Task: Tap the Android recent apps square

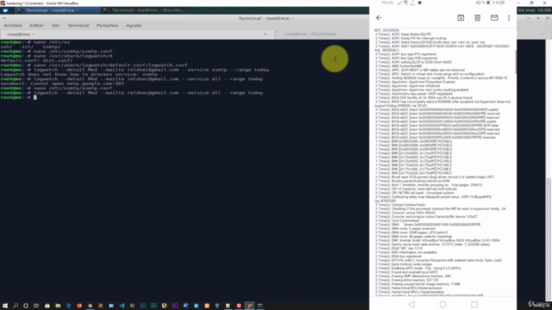Action: 474,304
